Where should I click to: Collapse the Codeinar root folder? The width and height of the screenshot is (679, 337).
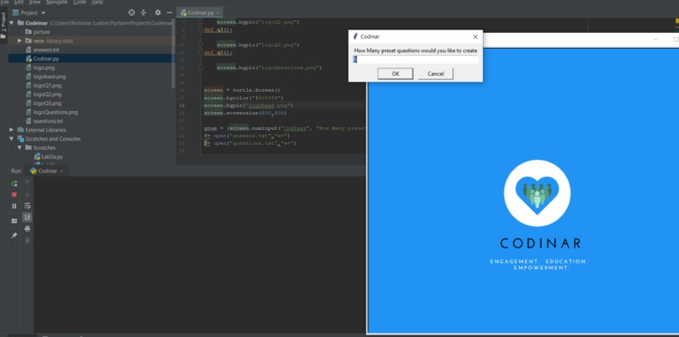click(11, 23)
